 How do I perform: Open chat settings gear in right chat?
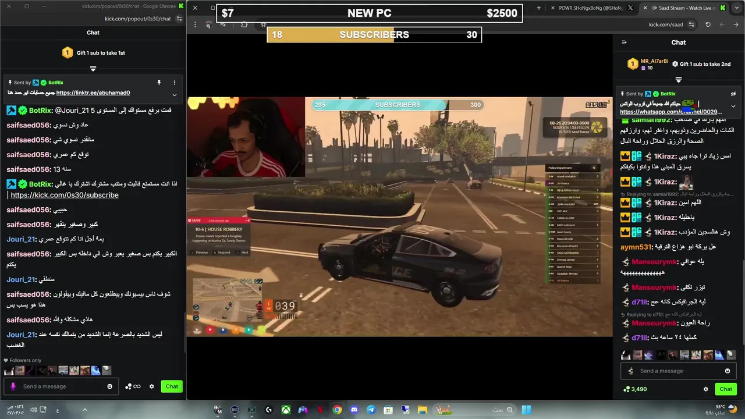pyautogui.click(x=706, y=389)
